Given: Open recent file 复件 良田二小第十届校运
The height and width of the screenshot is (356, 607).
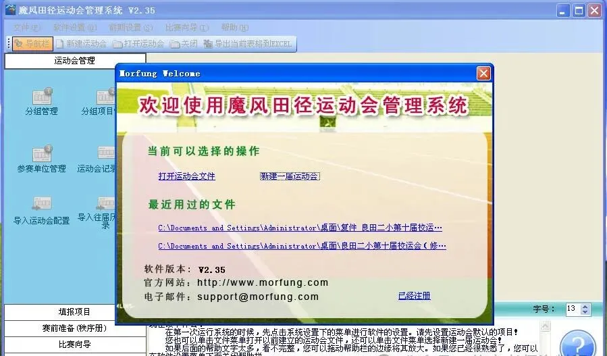Looking at the screenshot, I should point(300,228).
